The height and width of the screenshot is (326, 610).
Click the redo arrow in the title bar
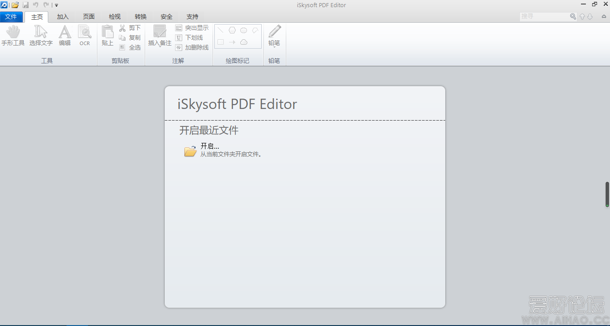point(46,5)
